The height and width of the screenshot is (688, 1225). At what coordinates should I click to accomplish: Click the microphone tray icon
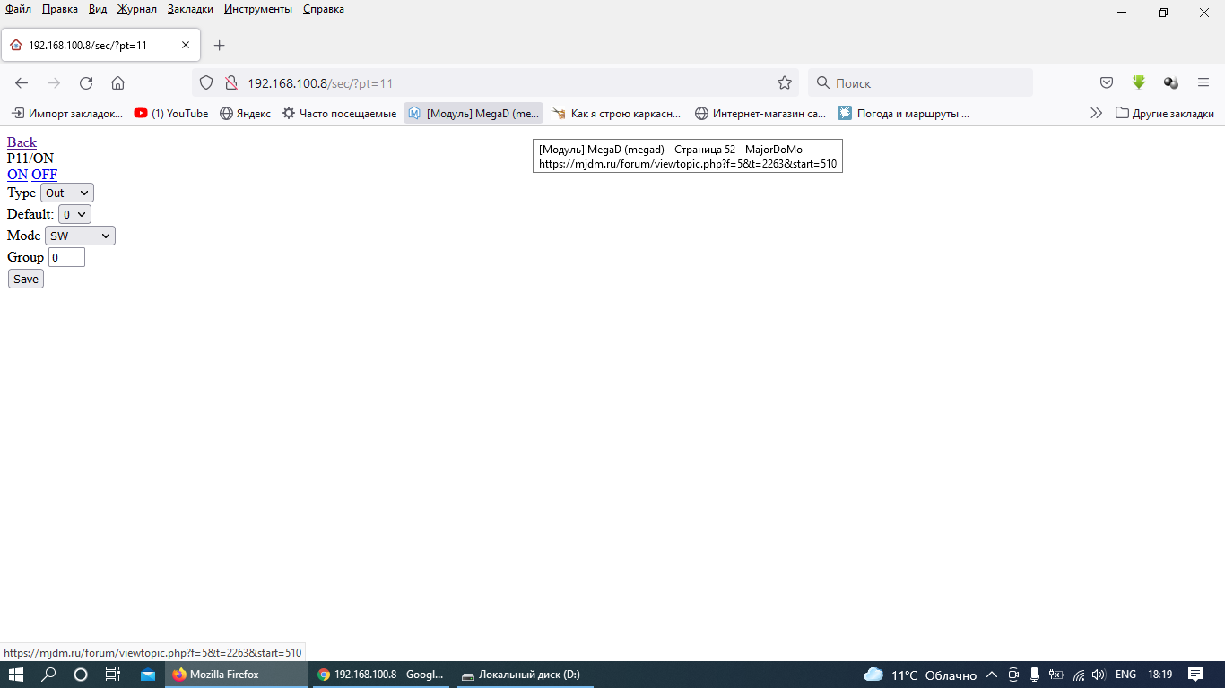pos(1034,675)
